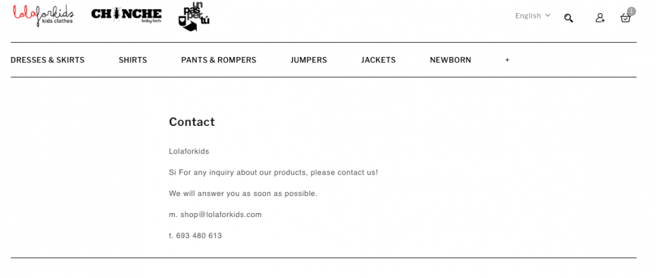656x278 pixels.
Task: Click the Lolaforkids kids clothes logo
Action: [x=43, y=14]
